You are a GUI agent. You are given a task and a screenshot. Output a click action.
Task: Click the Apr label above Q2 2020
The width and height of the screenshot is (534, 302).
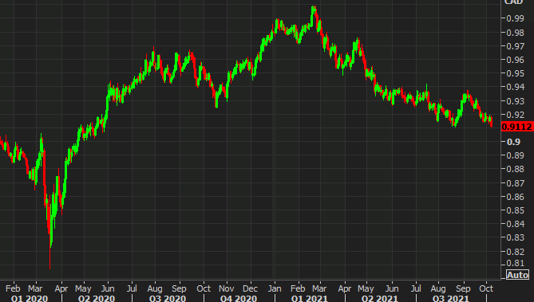61,288
